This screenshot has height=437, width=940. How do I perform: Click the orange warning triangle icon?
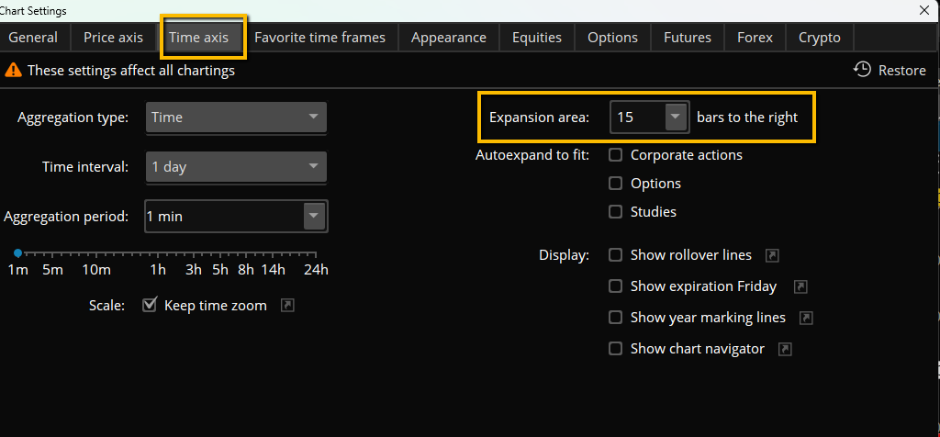coord(14,70)
